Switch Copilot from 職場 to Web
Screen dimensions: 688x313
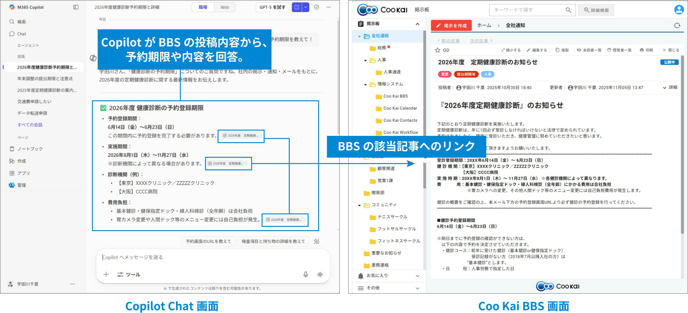point(225,7)
